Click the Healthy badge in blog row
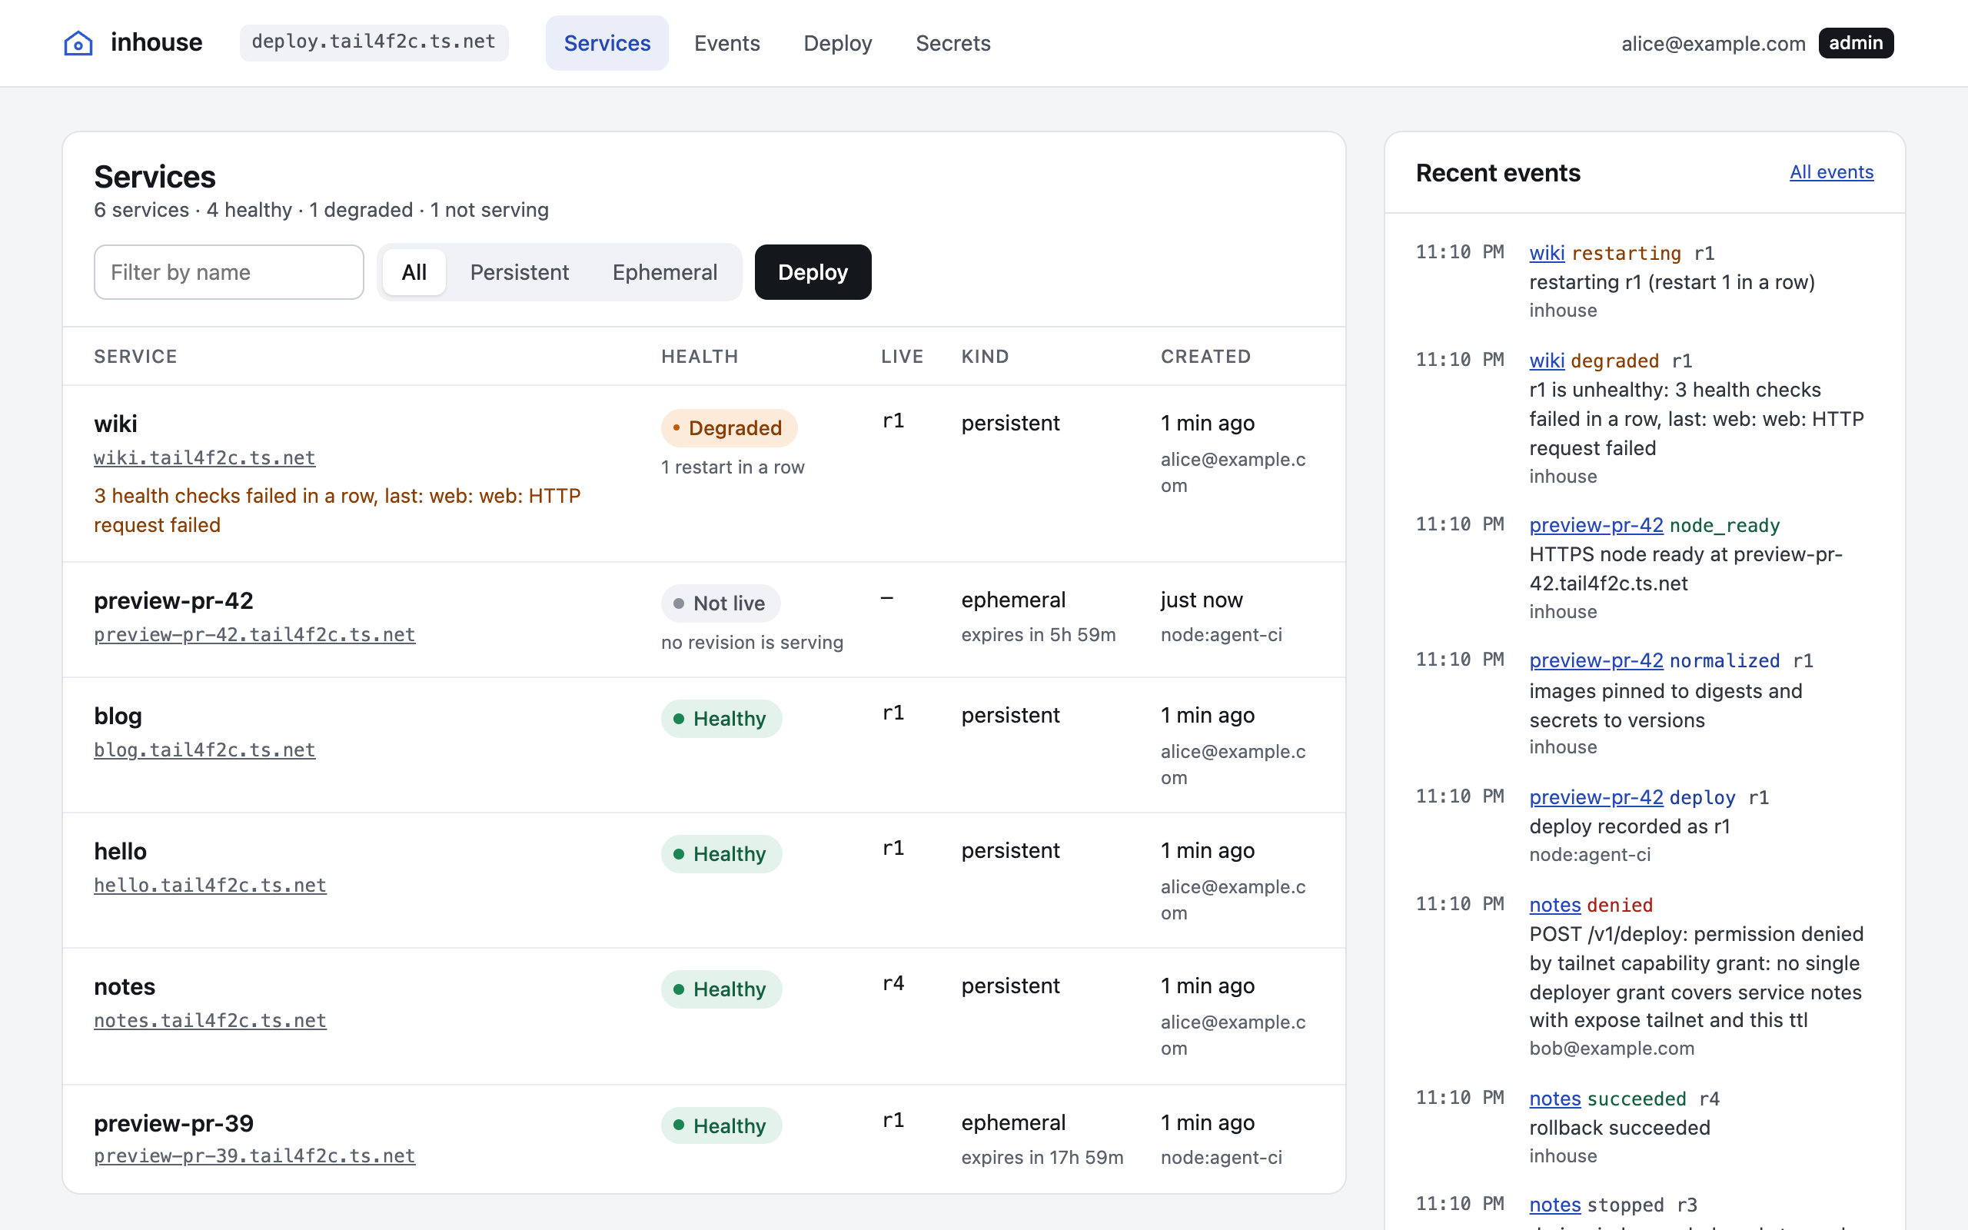 pos(721,719)
